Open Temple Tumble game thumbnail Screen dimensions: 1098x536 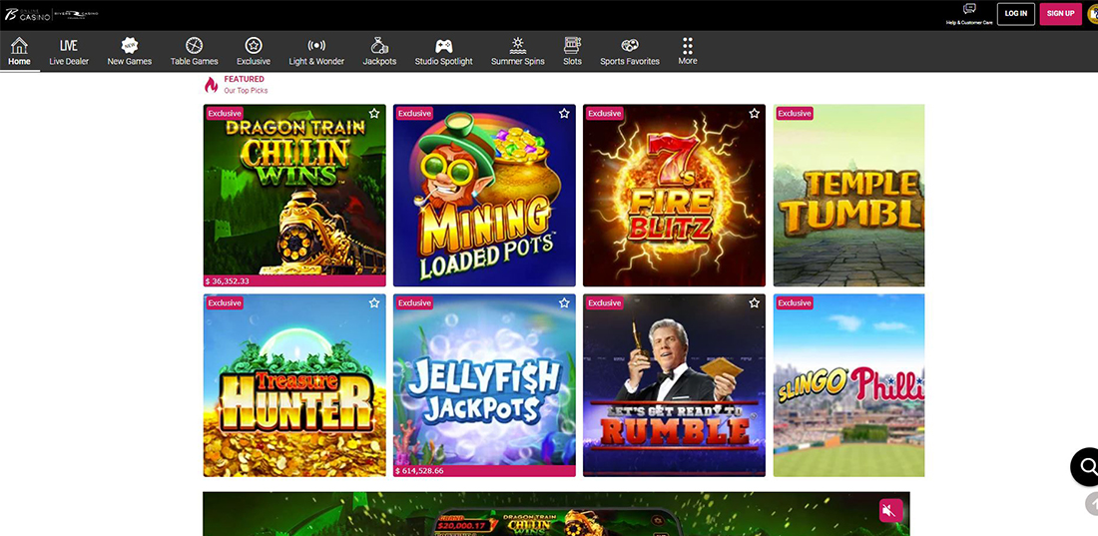tap(848, 196)
